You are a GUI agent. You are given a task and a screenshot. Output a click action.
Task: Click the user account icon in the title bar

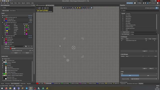[x=158, y=3]
